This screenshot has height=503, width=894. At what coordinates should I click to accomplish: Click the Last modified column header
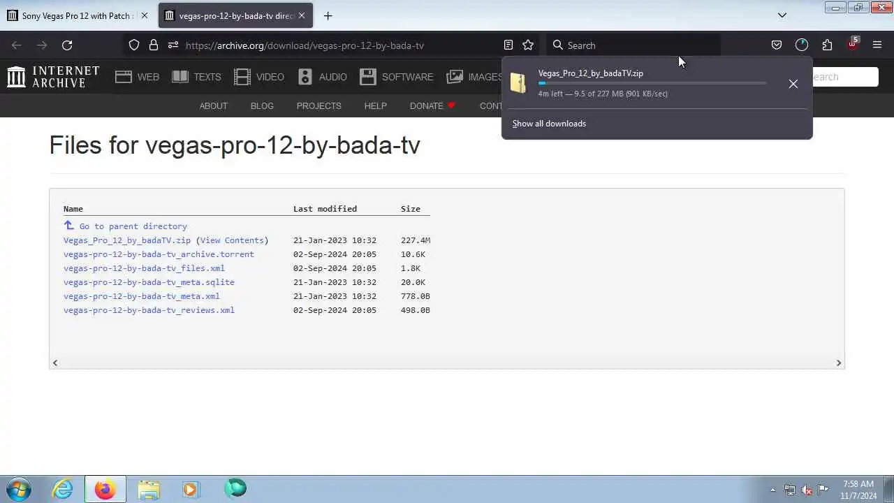click(325, 209)
